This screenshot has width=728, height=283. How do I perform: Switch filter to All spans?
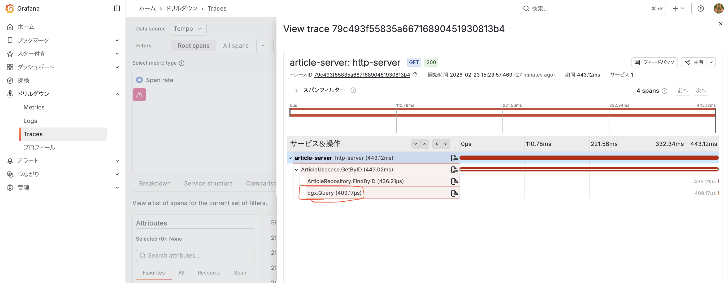pos(236,46)
